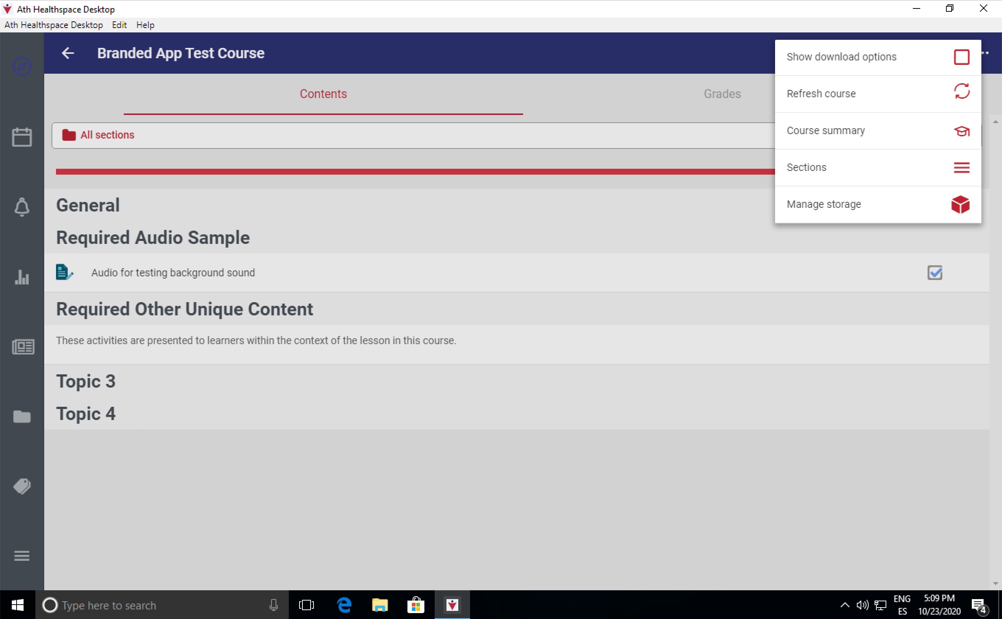The width and height of the screenshot is (1002, 619).
Task: Open the Edit menu in menu bar
Action: (119, 25)
